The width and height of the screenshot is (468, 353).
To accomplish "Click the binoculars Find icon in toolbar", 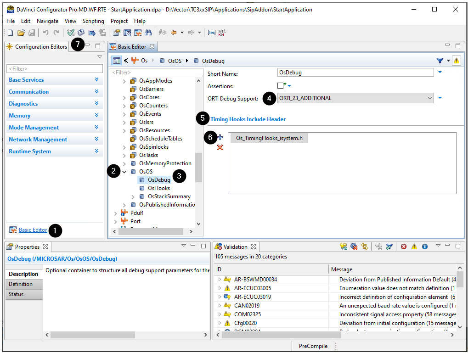I will click(148, 33).
